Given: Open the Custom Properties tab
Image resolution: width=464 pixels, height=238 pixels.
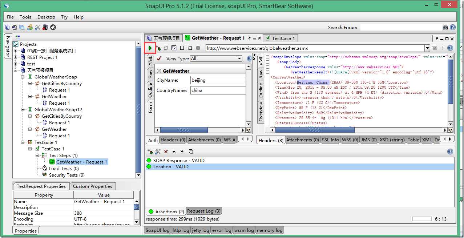Looking at the screenshot, I should [x=93, y=186].
